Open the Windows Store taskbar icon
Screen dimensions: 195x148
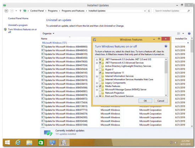41,142
